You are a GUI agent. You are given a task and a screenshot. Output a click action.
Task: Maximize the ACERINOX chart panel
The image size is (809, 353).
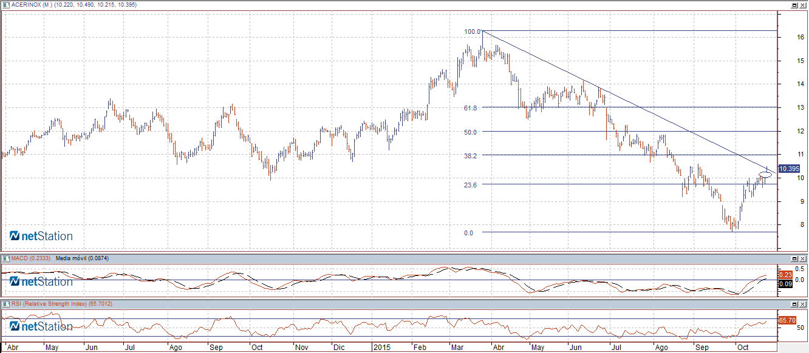794,5
